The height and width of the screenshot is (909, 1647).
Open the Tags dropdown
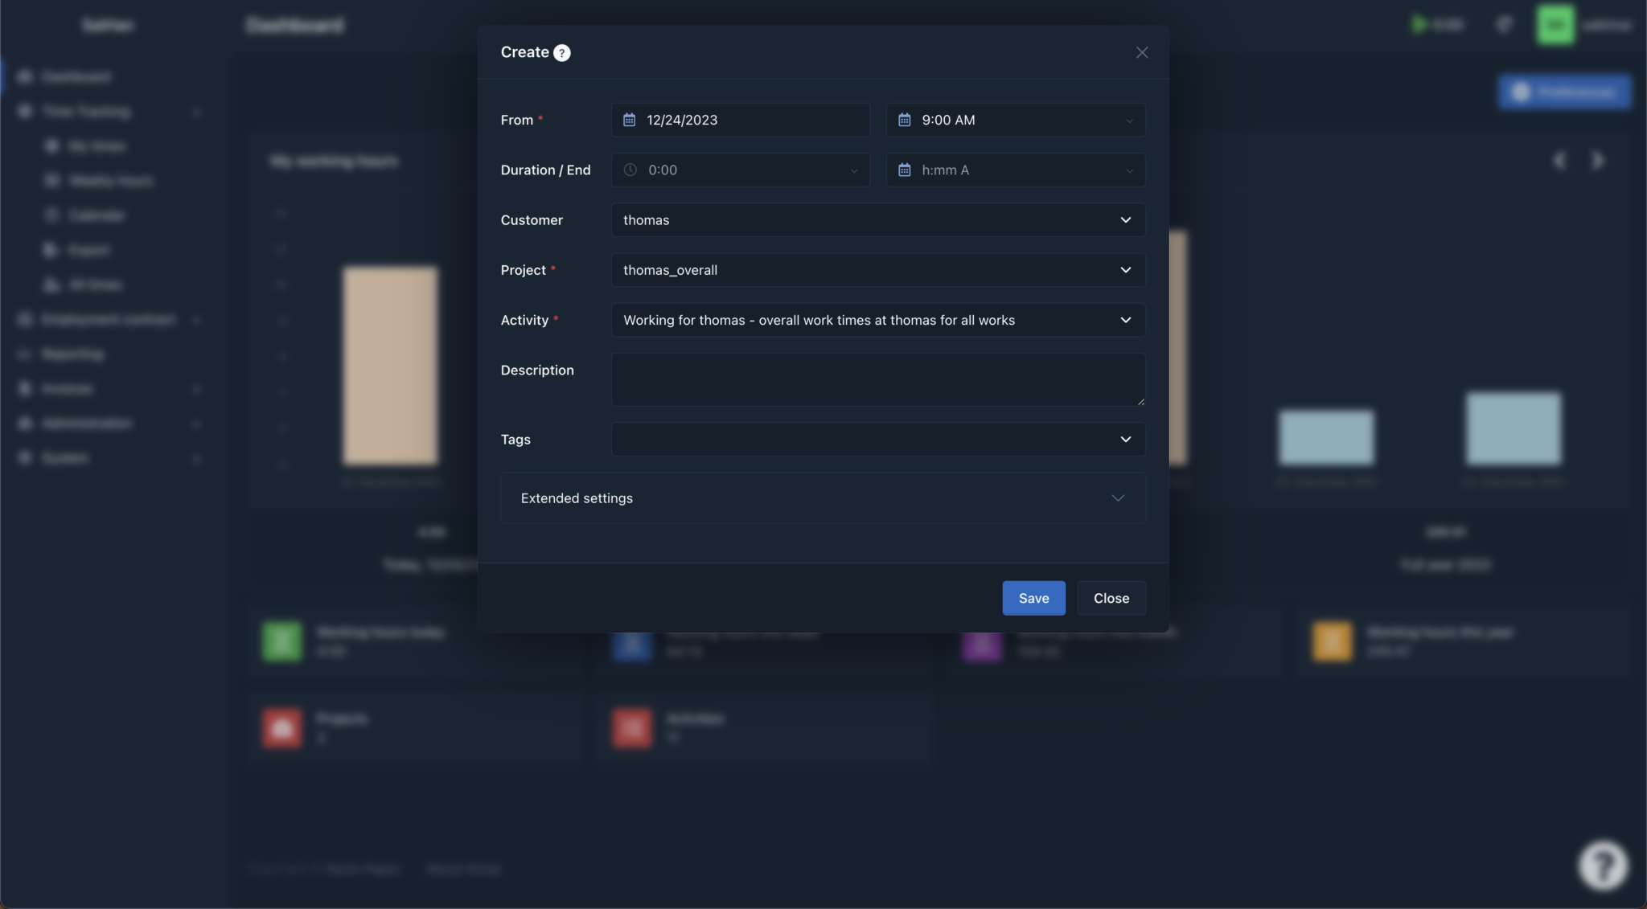tap(877, 440)
